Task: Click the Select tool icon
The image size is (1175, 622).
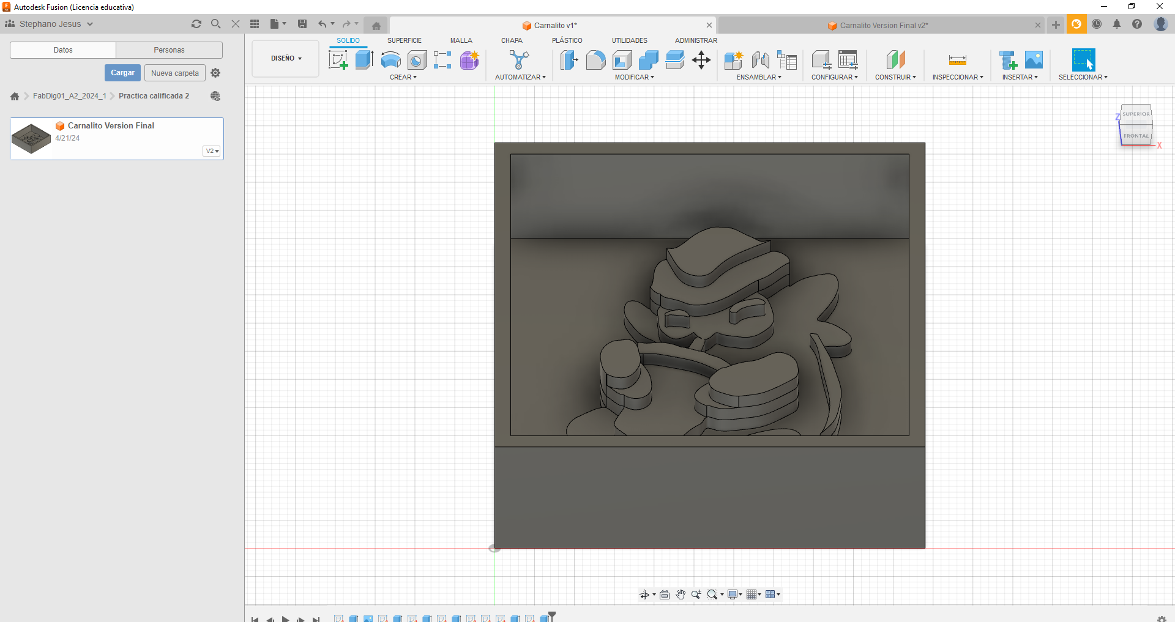Action: tap(1083, 60)
